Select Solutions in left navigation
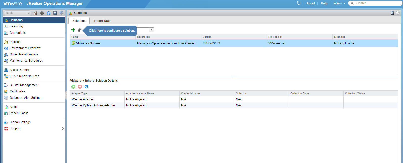Viewport: 403px width, 163px height. point(34,20)
